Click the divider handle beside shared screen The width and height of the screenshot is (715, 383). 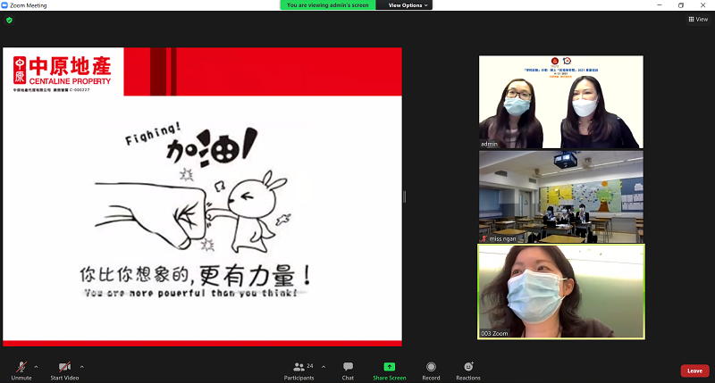(405, 196)
